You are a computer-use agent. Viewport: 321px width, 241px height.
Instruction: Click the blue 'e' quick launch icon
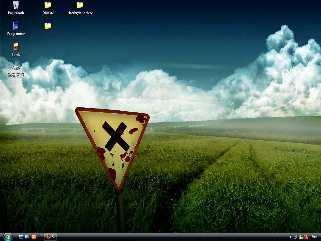[x=27, y=237]
